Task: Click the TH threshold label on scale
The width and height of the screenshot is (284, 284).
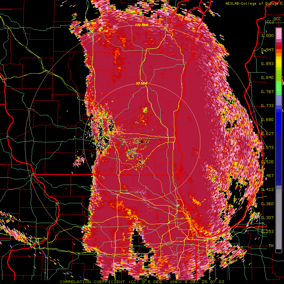Action: [271, 246]
